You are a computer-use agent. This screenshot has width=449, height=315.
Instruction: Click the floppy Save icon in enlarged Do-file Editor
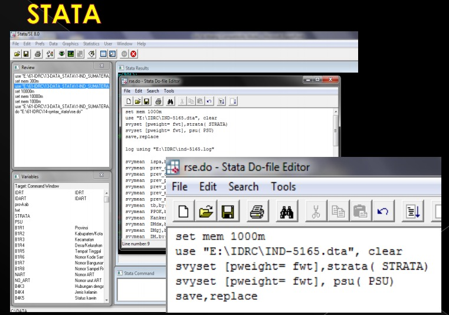(x=228, y=212)
